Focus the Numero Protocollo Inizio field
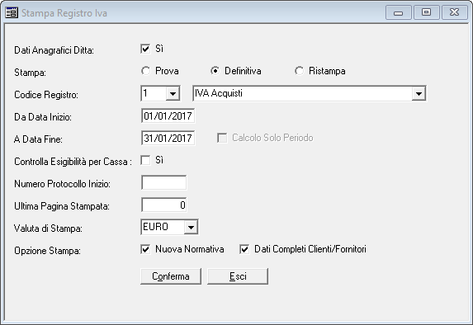 pos(163,182)
